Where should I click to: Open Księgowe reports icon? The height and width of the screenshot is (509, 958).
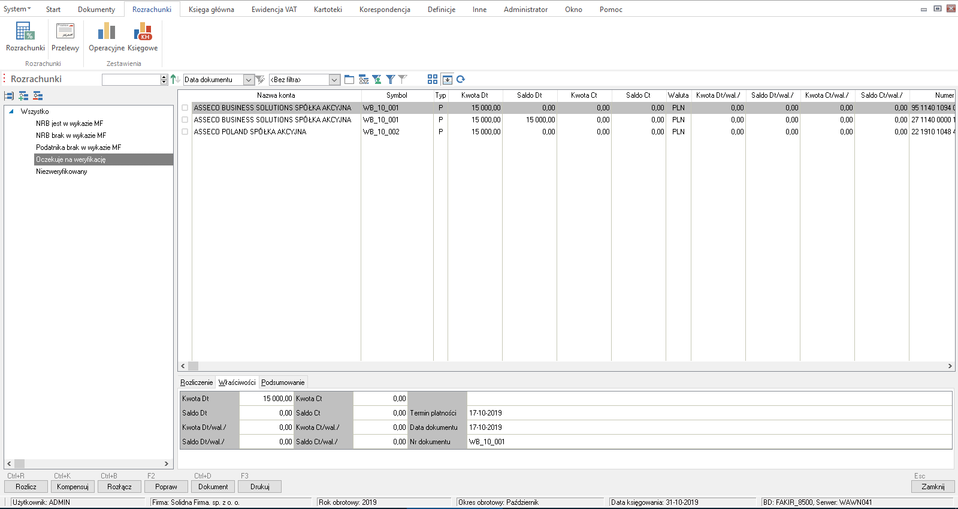tap(143, 37)
